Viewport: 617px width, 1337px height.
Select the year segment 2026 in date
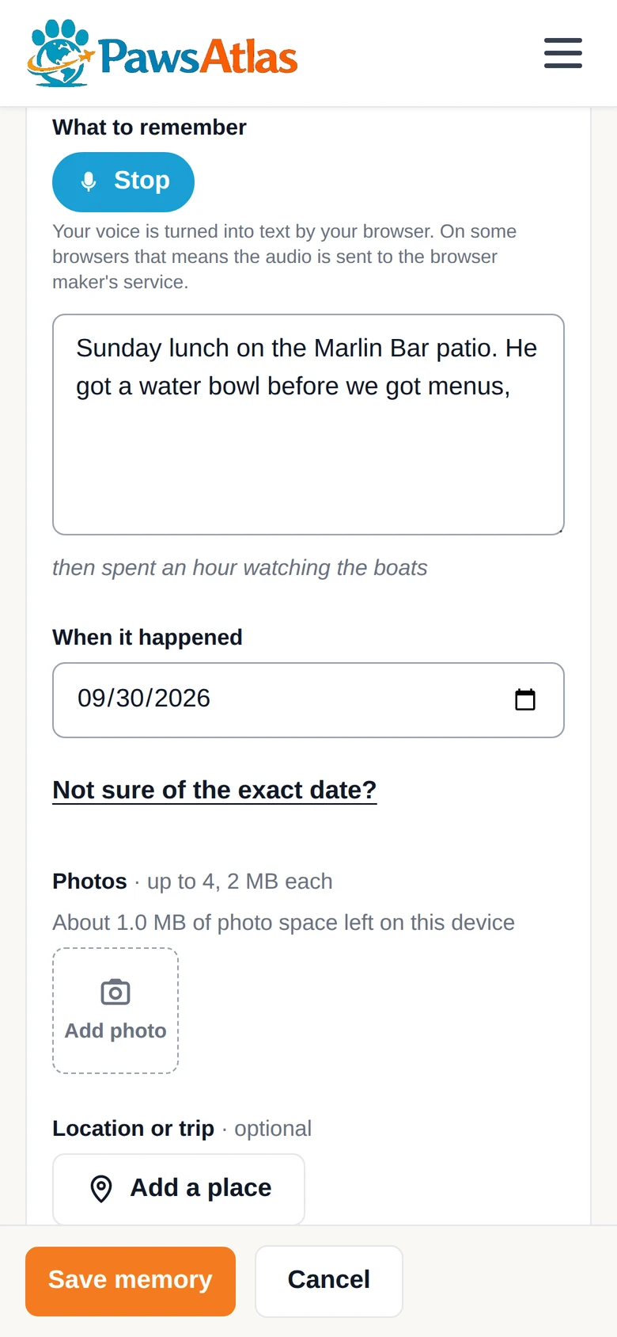click(183, 699)
